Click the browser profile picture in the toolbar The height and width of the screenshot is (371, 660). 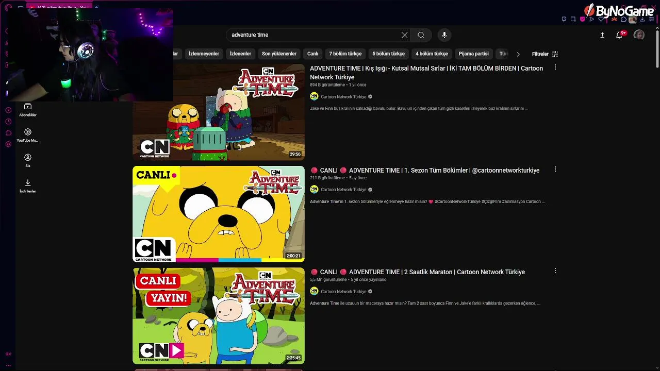pyautogui.click(x=633, y=20)
